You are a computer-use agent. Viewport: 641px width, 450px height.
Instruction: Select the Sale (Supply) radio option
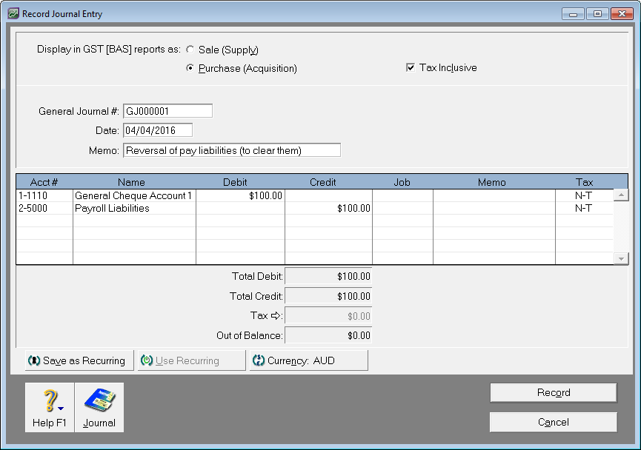coord(190,50)
